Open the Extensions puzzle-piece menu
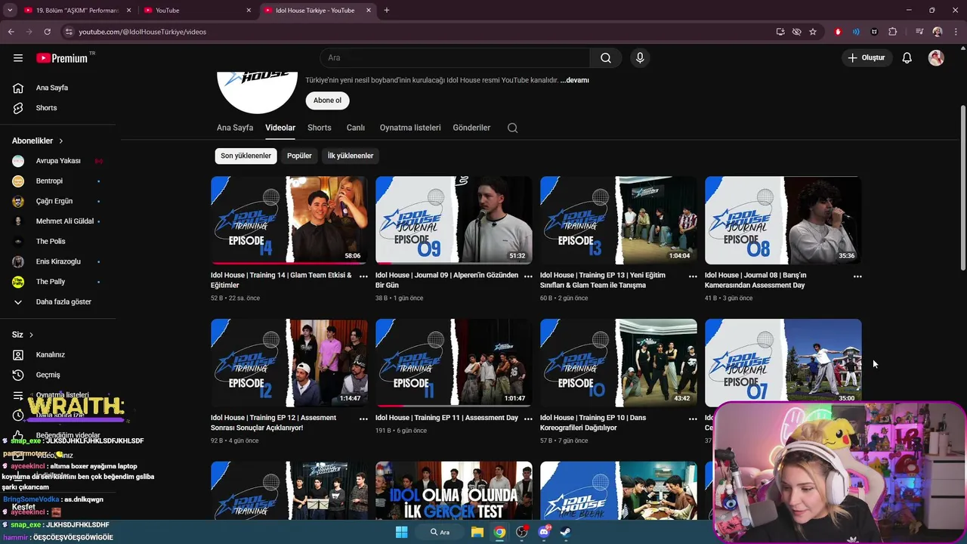 tap(893, 32)
